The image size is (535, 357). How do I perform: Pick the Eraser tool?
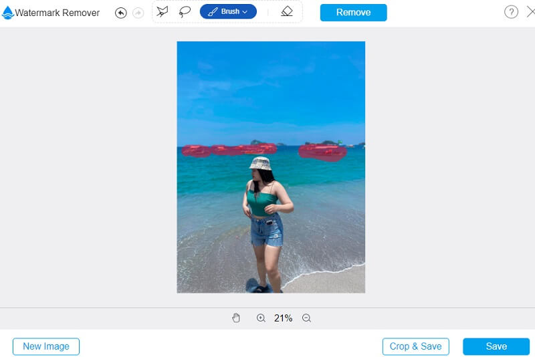click(287, 11)
